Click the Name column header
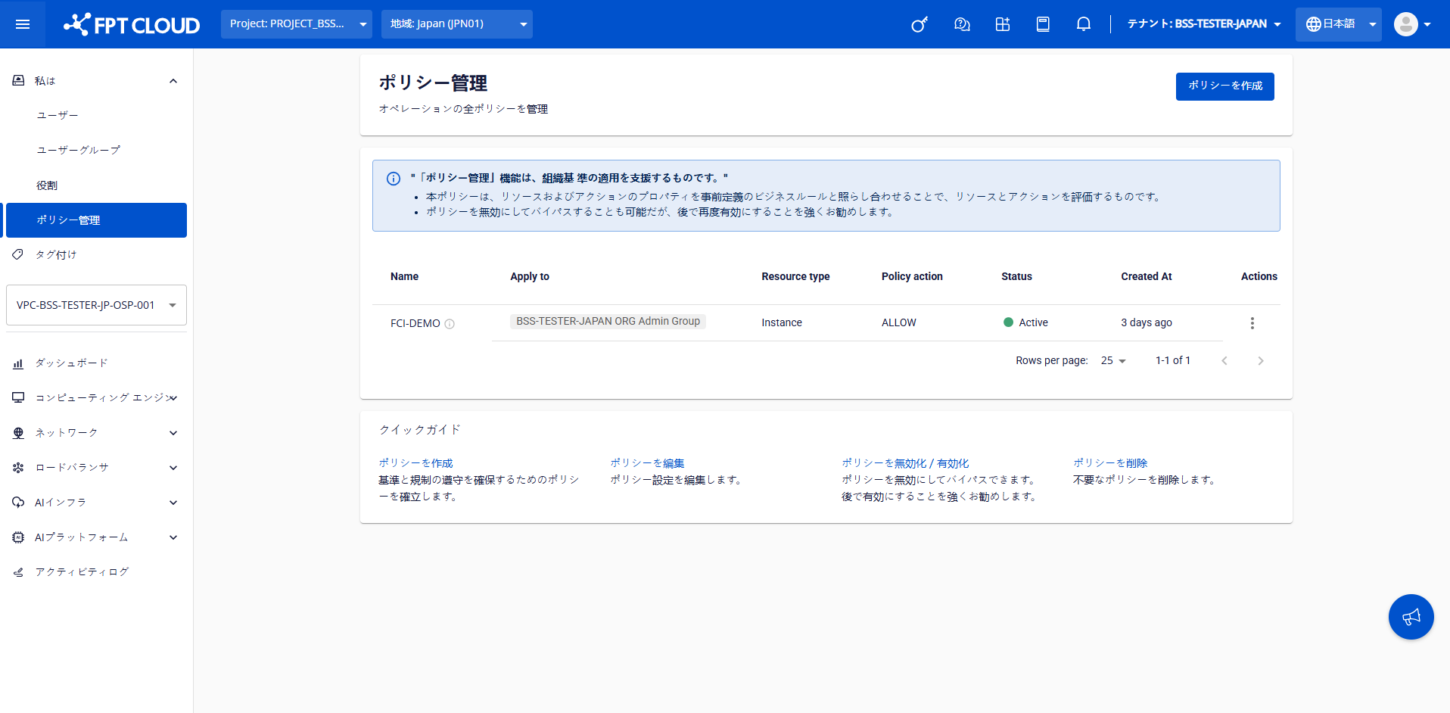Image resolution: width=1450 pixels, height=713 pixels. coord(404,277)
